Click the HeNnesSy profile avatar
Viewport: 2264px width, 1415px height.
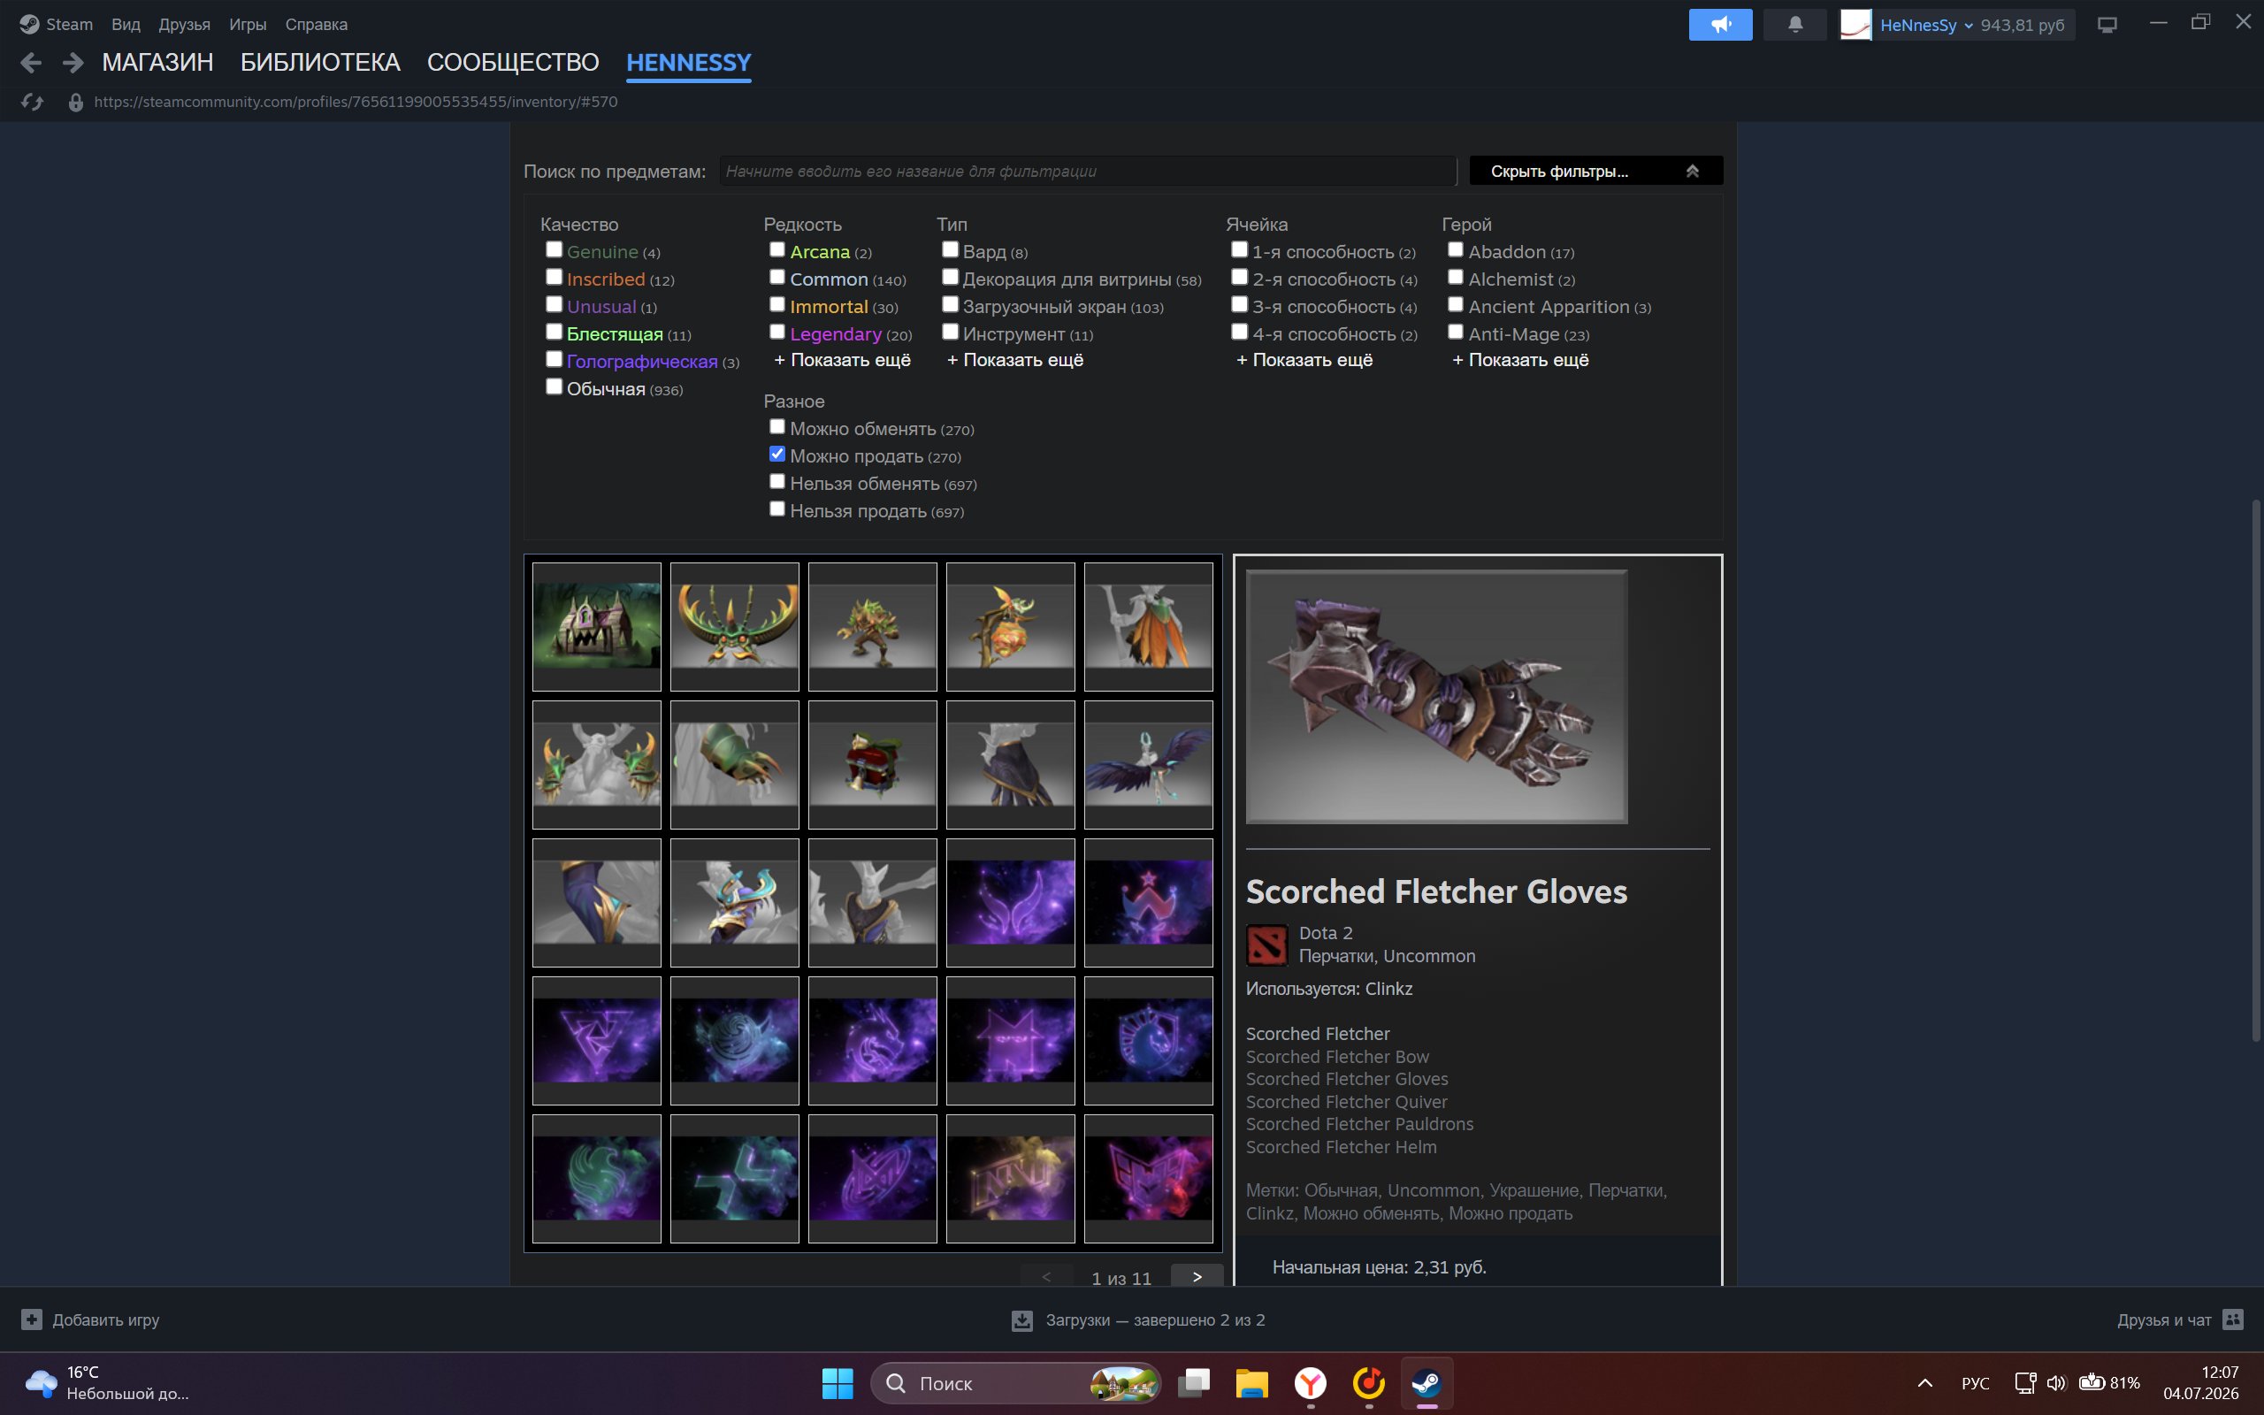click(x=1855, y=25)
